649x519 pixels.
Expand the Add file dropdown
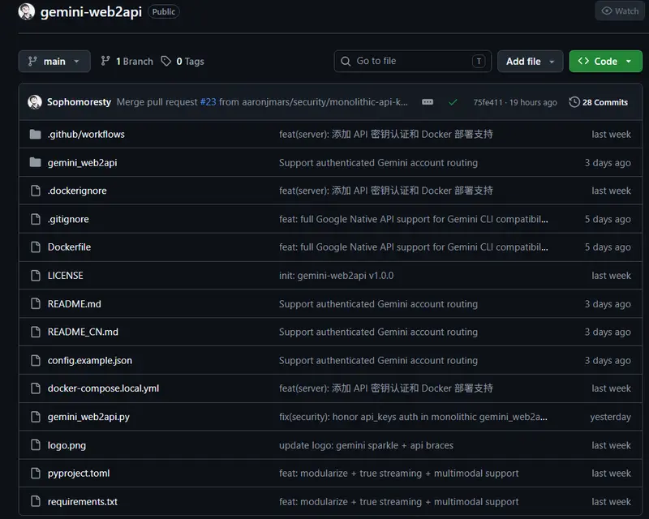pos(530,62)
